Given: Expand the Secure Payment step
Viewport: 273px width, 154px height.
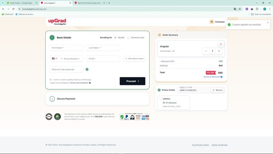Looking at the screenshot, I should [97, 99].
